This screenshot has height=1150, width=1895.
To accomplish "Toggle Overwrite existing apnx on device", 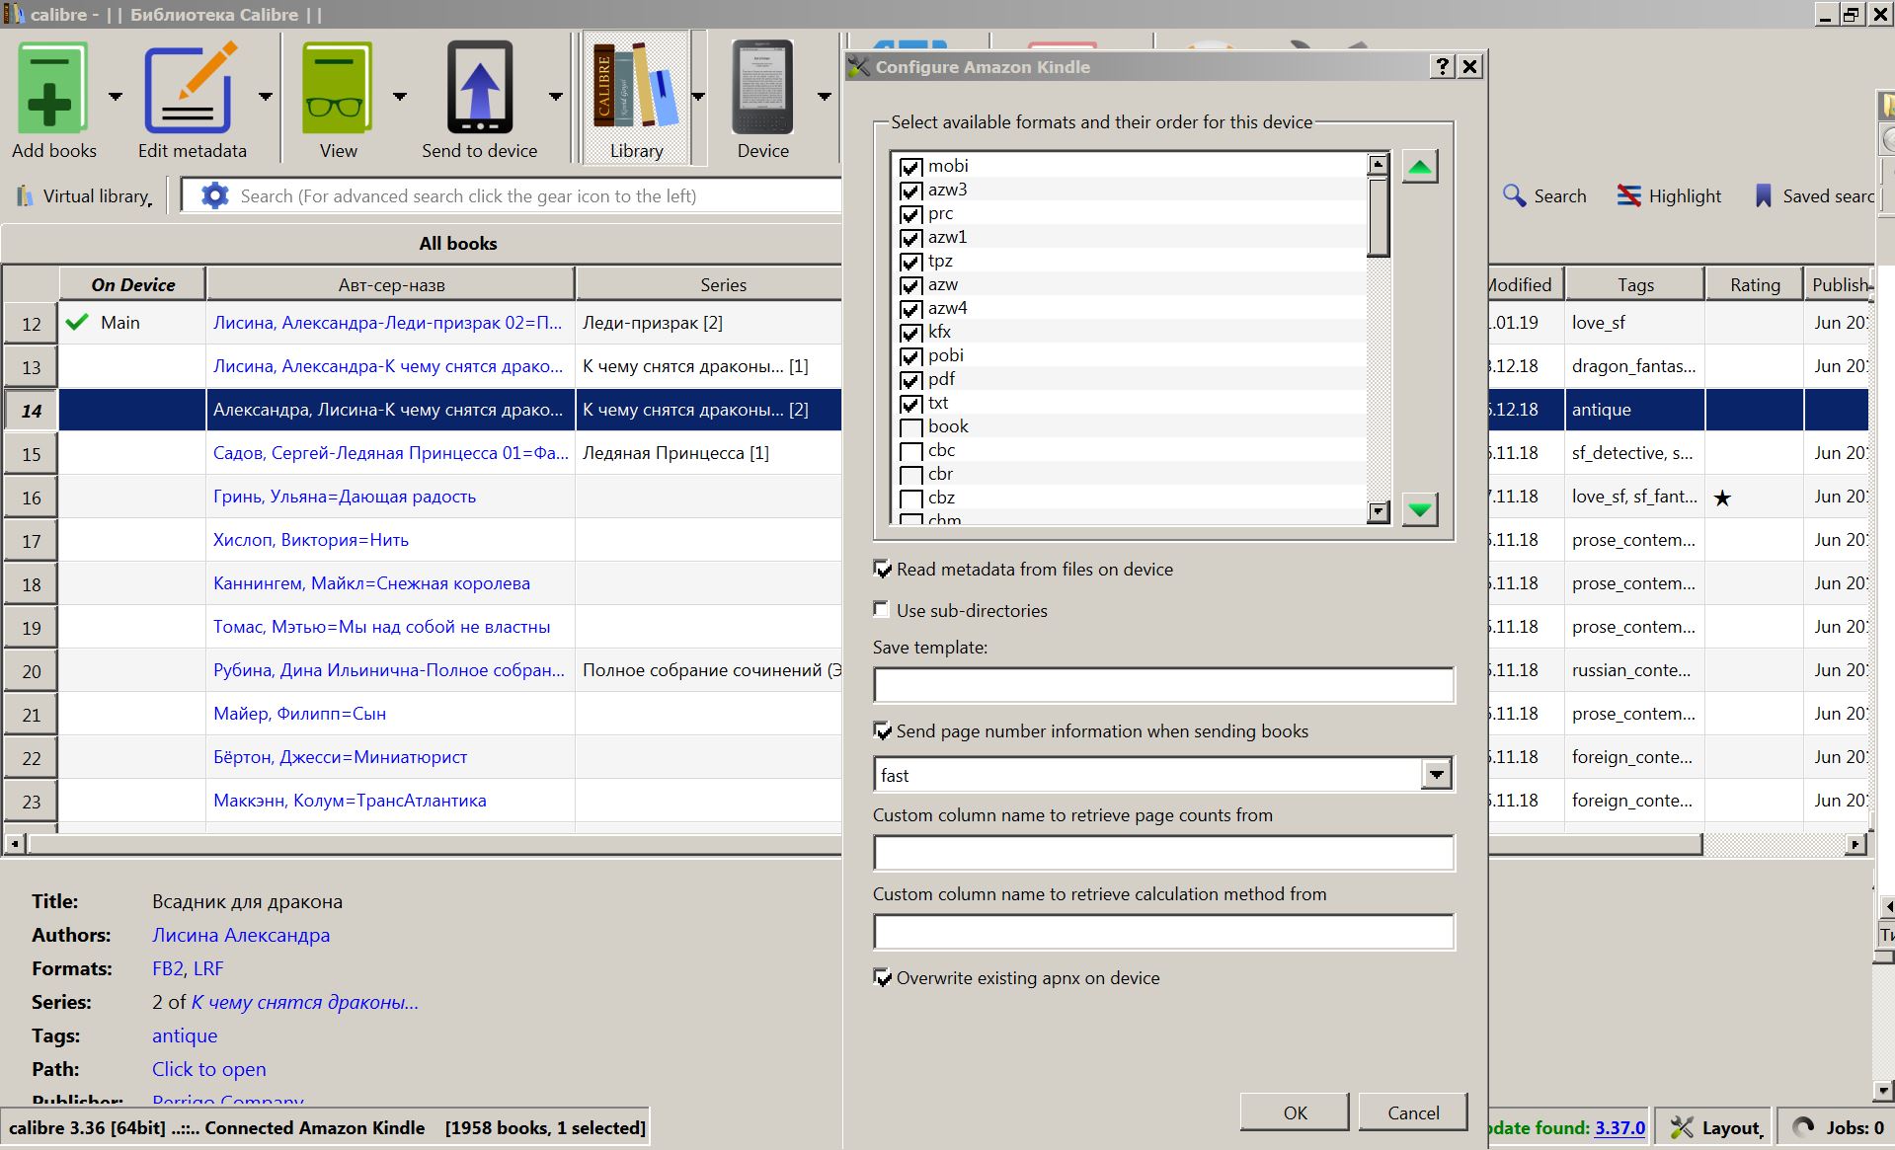I will 882,978.
